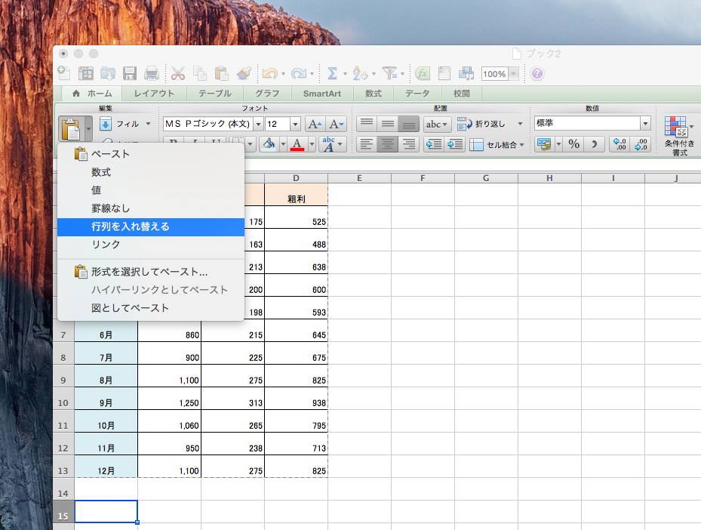Choose 行列を入れ替える from paste menu
This screenshot has width=701, height=530.
151,226
